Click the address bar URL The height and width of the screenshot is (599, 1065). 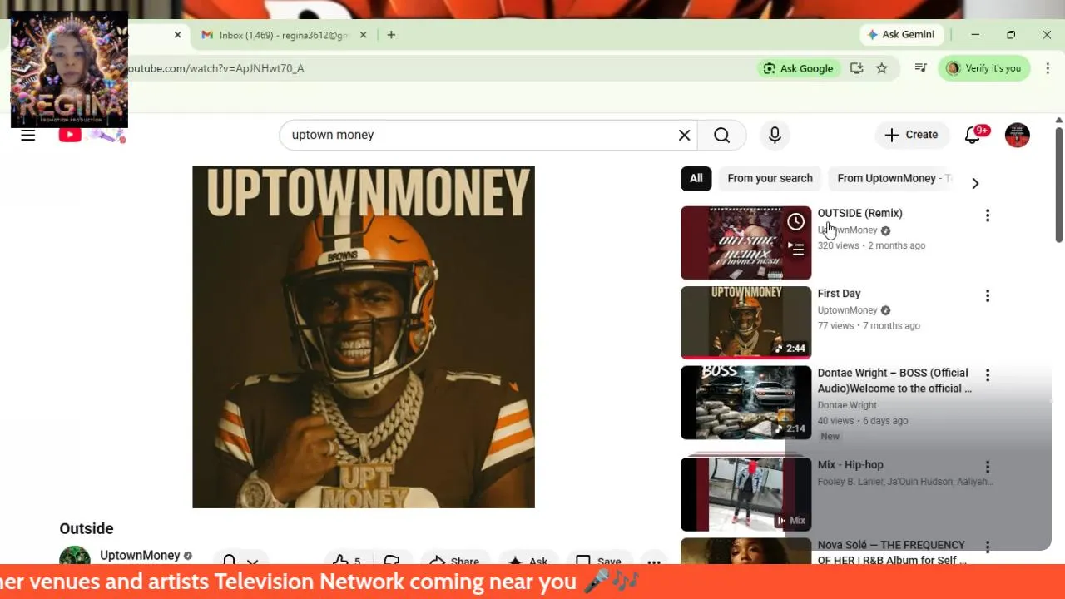point(216,68)
